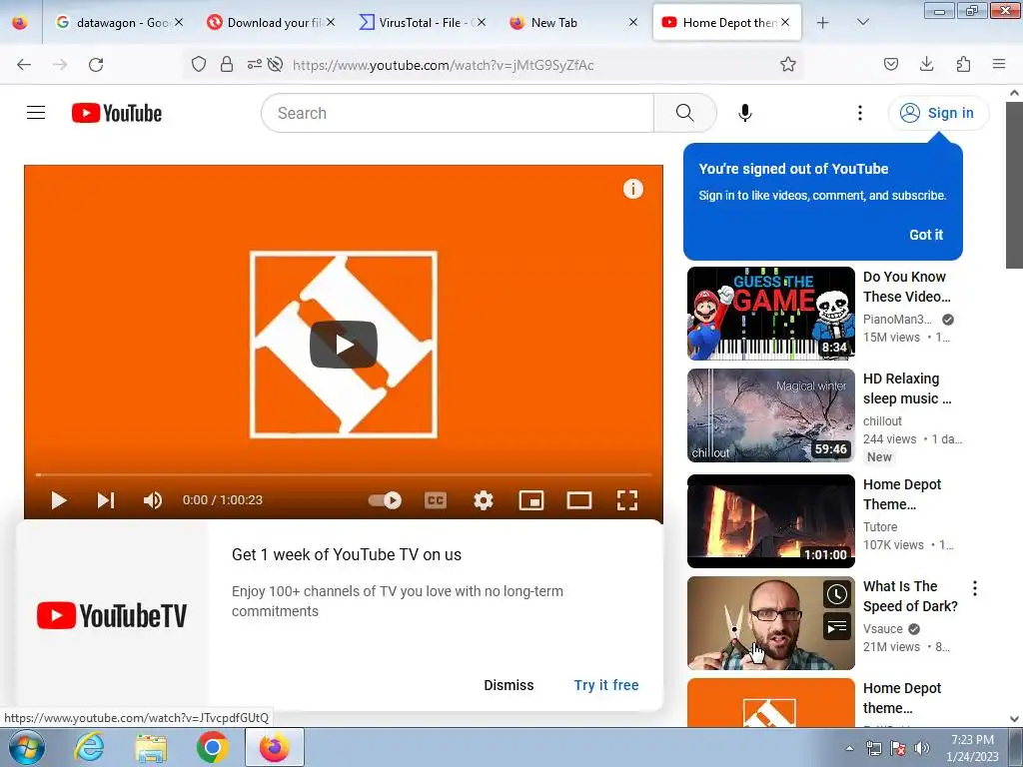The image size is (1023, 767).
Task: Open Save to Pocket
Action: (891, 64)
